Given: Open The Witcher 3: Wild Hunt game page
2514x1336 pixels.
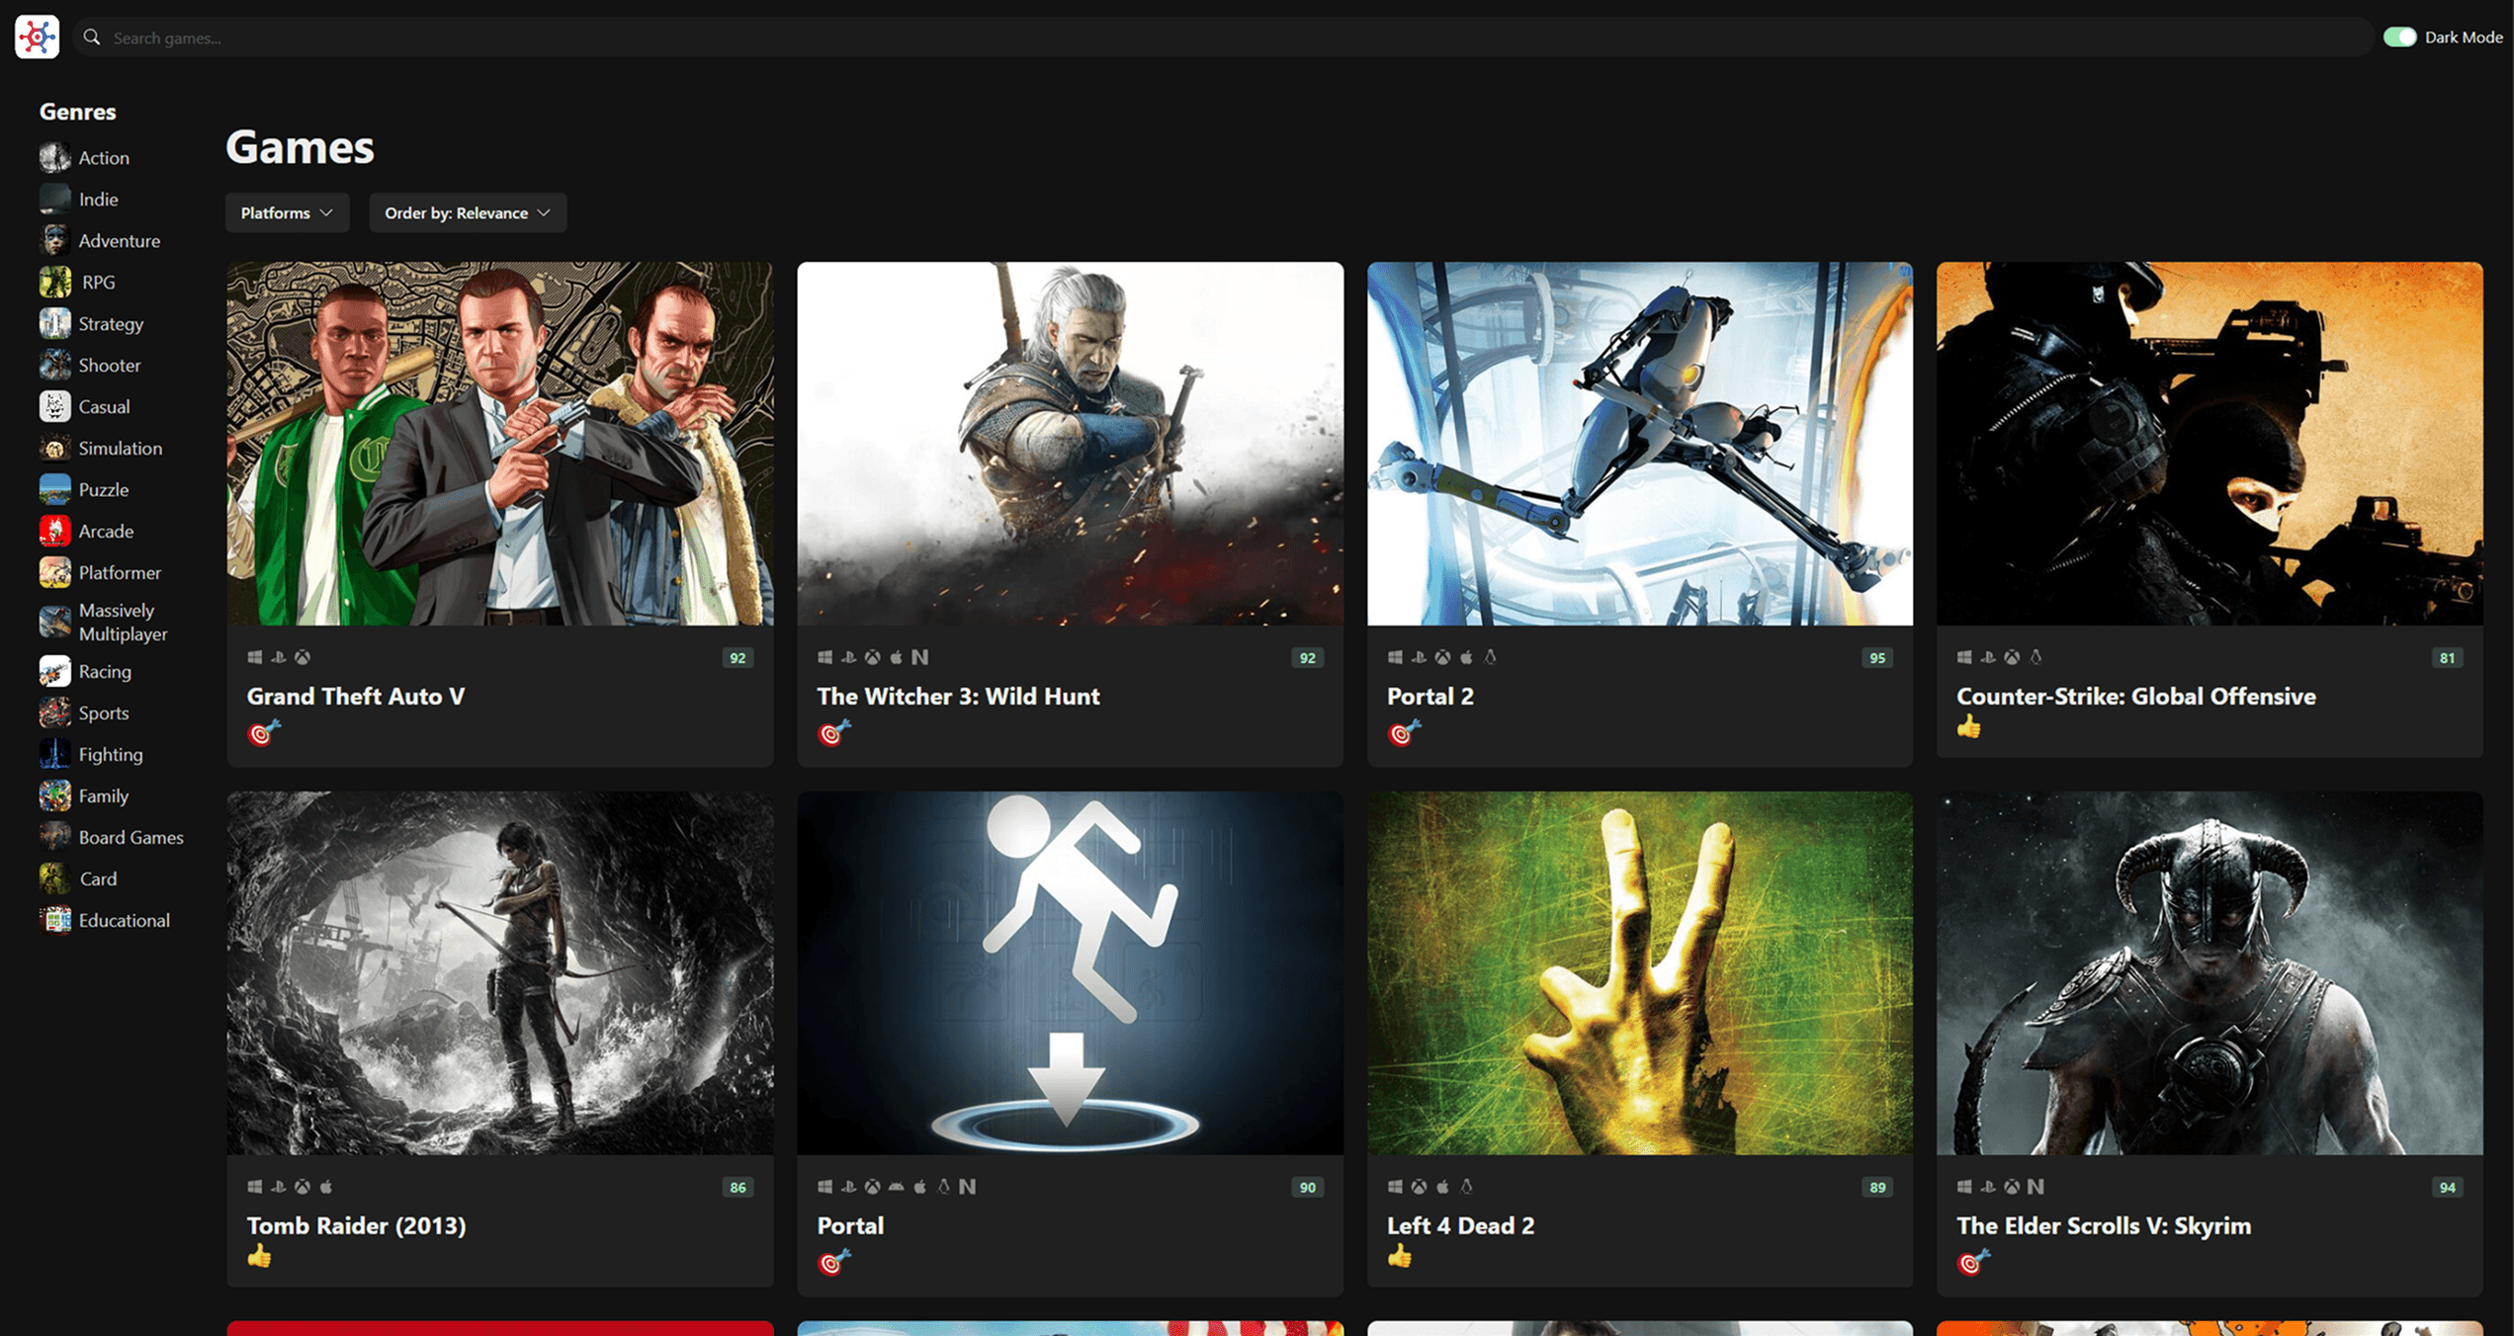Looking at the screenshot, I should click(x=957, y=696).
